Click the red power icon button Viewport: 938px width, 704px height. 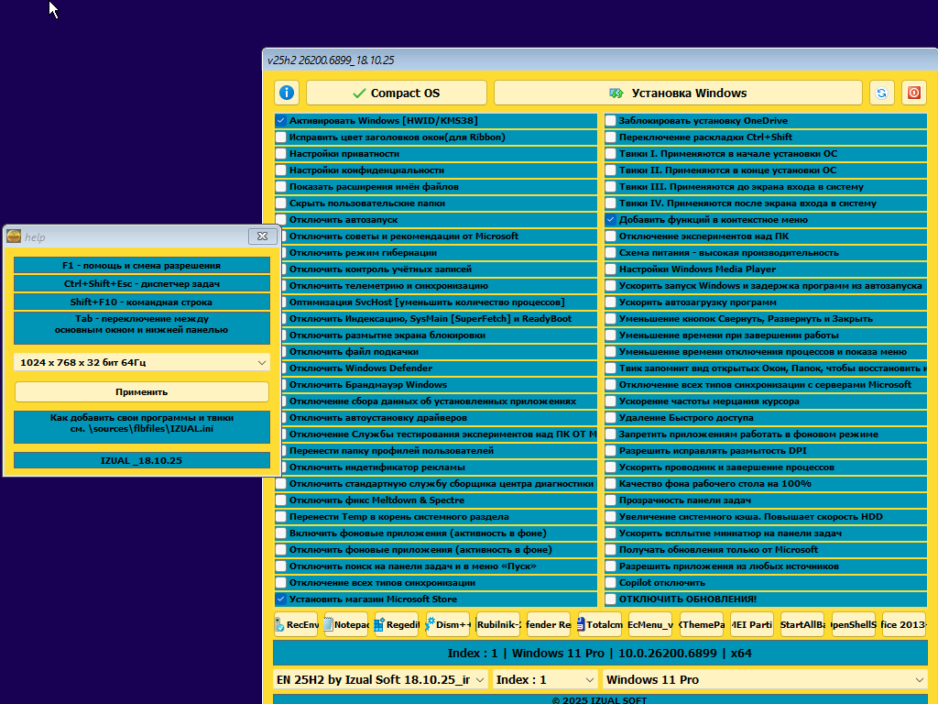tap(912, 93)
